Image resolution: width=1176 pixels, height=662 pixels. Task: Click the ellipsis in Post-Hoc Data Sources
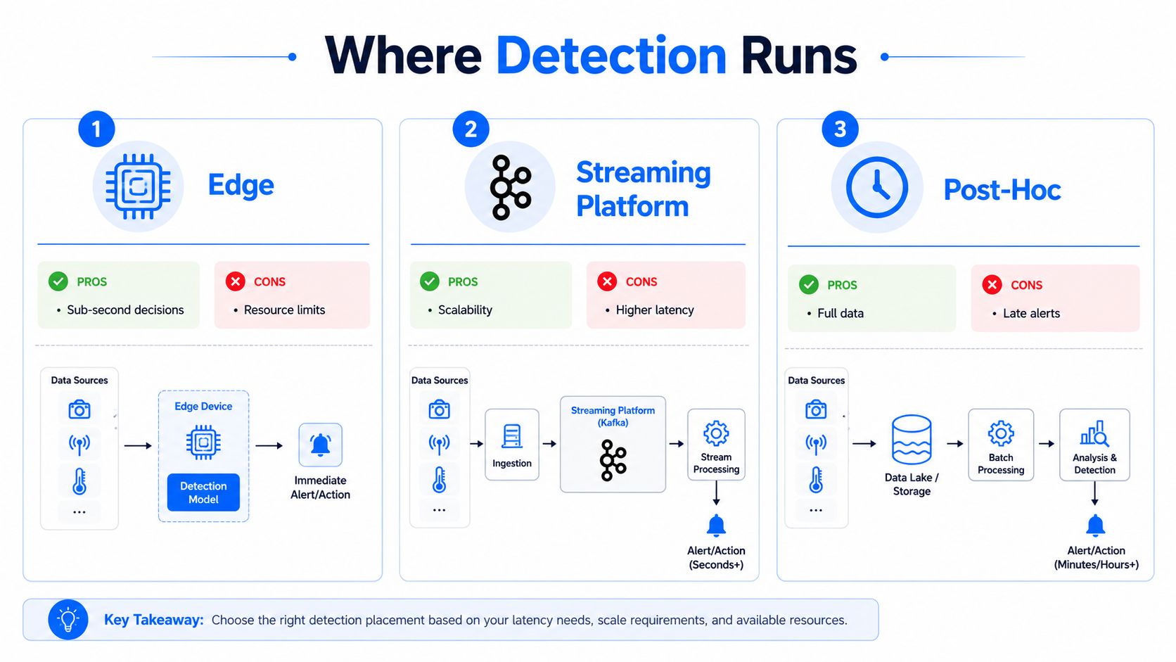pos(816,511)
